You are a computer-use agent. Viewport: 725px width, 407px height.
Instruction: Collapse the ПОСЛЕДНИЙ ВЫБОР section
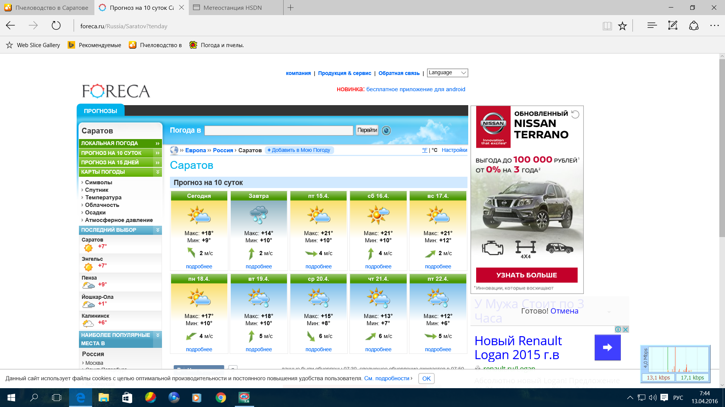[x=158, y=230]
